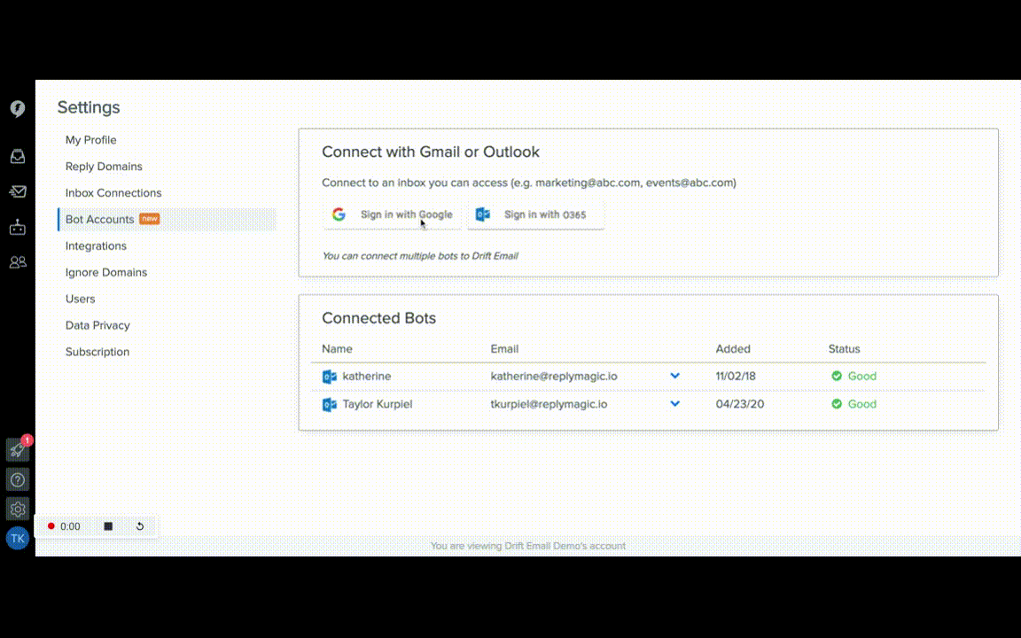
Task: Open Users settings
Action: tap(80, 299)
